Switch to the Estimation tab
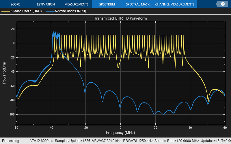Viewport: 231px width, 144px height. pyautogui.click(x=46, y=4)
